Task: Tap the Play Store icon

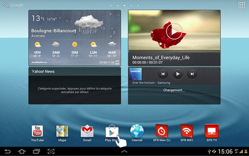Action: (112, 131)
